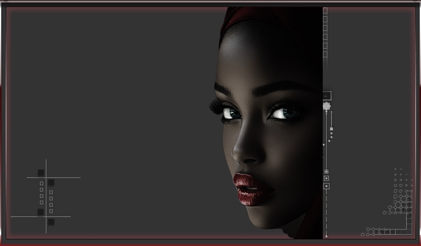
Task: Click the dark square left above the lower crossbar
Action: click(41, 212)
